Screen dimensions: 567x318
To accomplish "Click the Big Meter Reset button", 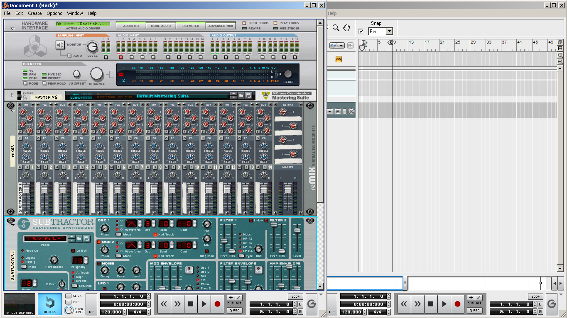I will click(288, 74).
